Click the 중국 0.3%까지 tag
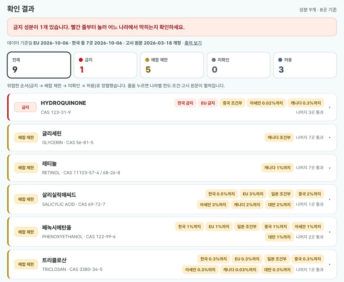Image resolution: width=344 pixels, height=282 pixels. 308,259
